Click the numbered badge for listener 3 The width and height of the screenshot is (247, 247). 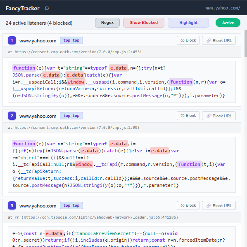coord(12,205)
